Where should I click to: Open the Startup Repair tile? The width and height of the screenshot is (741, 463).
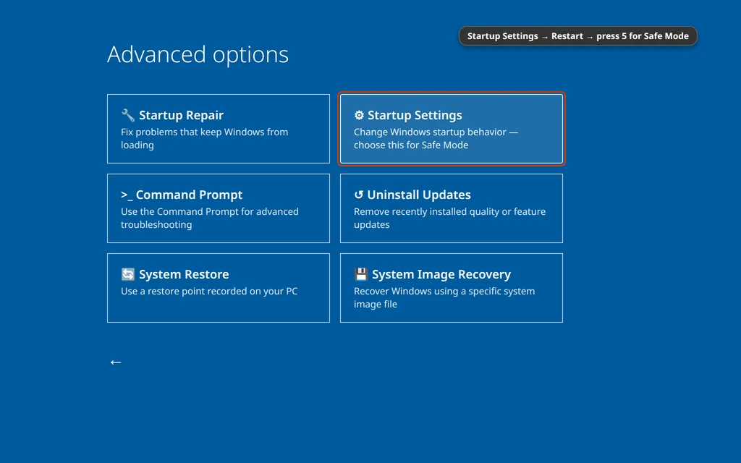tap(219, 129)
